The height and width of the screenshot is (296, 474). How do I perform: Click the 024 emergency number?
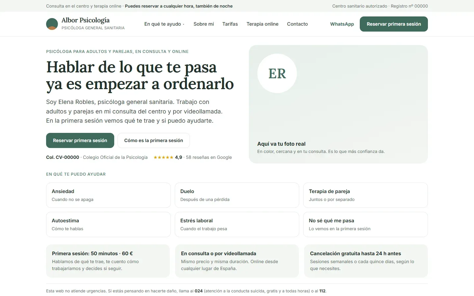198,291
